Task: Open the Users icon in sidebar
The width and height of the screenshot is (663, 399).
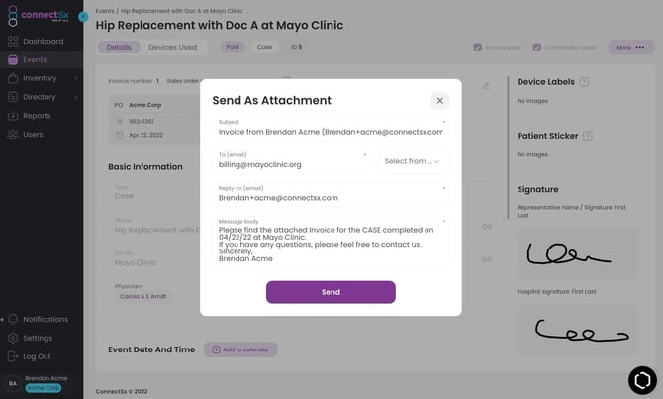Action: (x=13, y=134)
